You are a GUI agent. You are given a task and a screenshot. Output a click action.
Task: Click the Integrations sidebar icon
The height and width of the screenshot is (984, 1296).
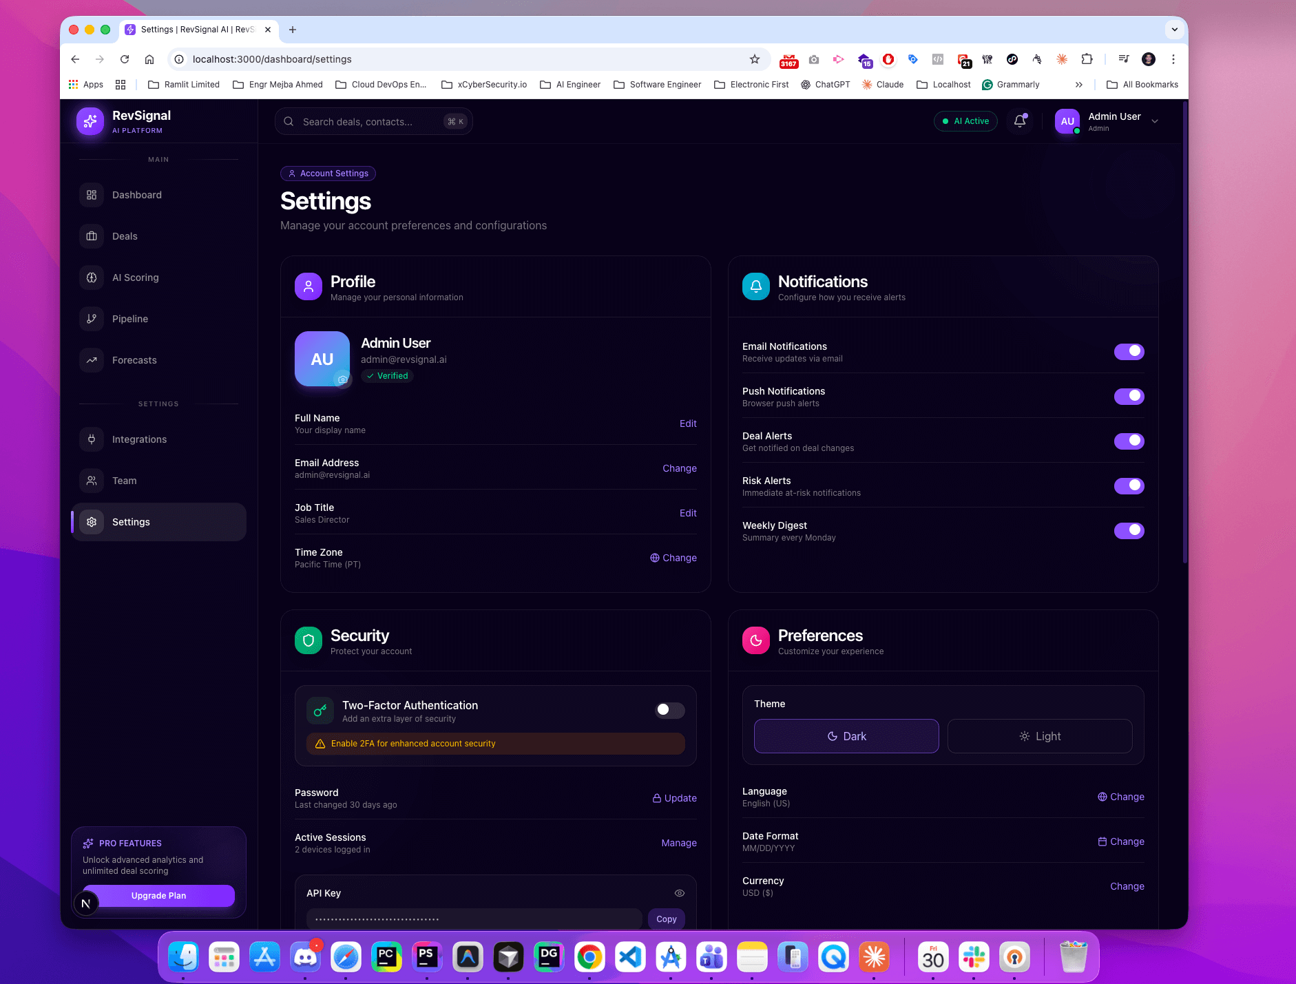click(92, 439)
